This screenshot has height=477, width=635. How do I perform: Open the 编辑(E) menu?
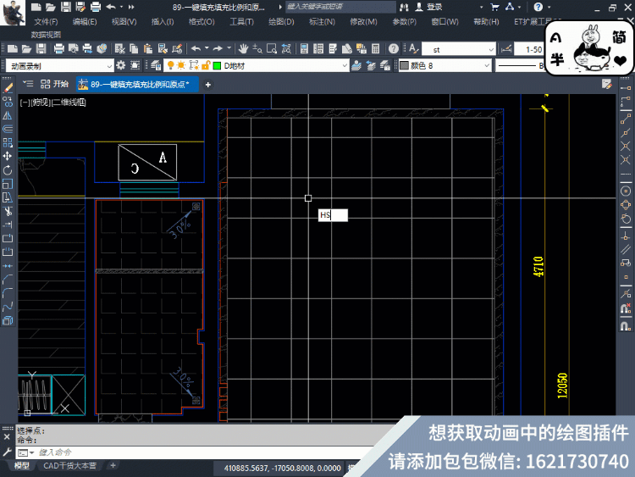tap(85, 22)
